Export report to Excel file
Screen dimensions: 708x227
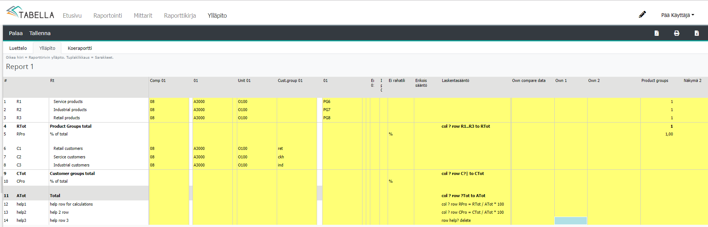697,33
